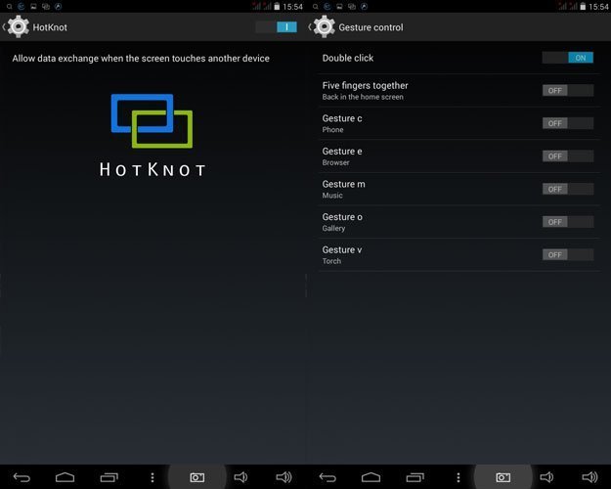Select the Double click label
Screen dimensions: 611x489
point(348,58)
